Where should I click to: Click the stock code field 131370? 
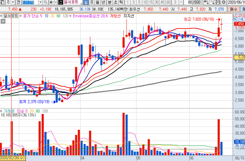pos(30,2)
